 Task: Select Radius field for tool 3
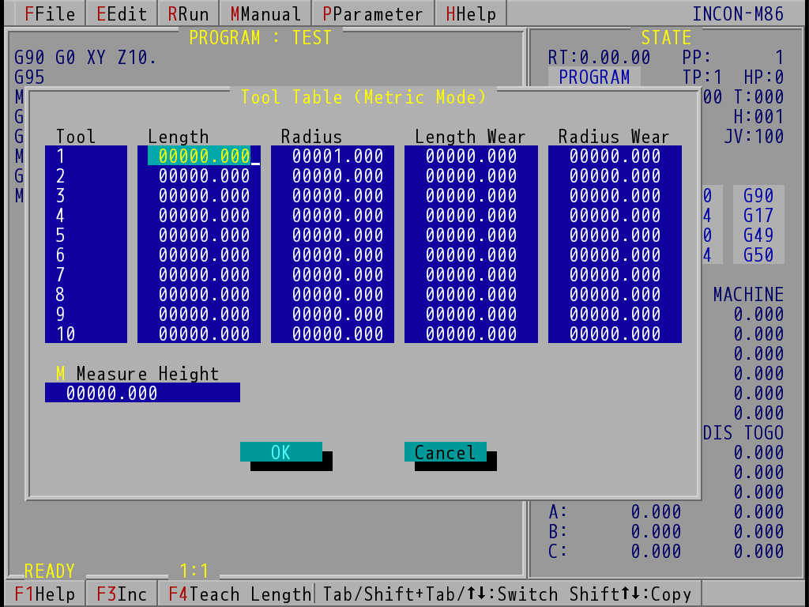pos(333,195)
